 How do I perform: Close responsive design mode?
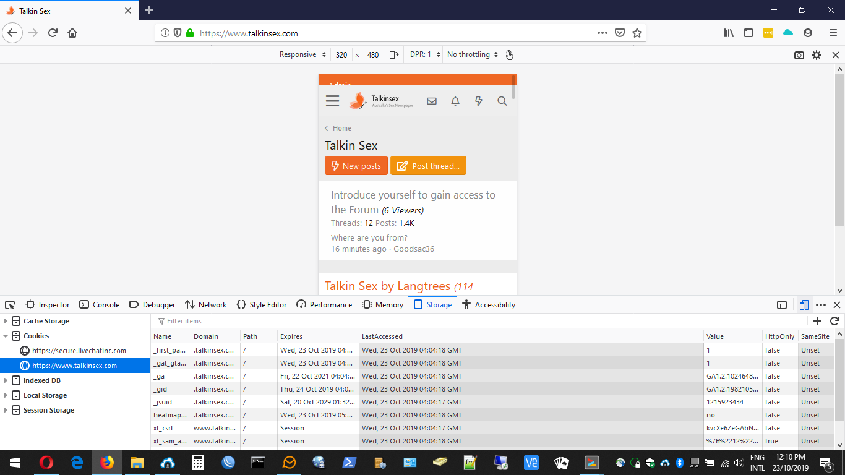tap(836, 55)
